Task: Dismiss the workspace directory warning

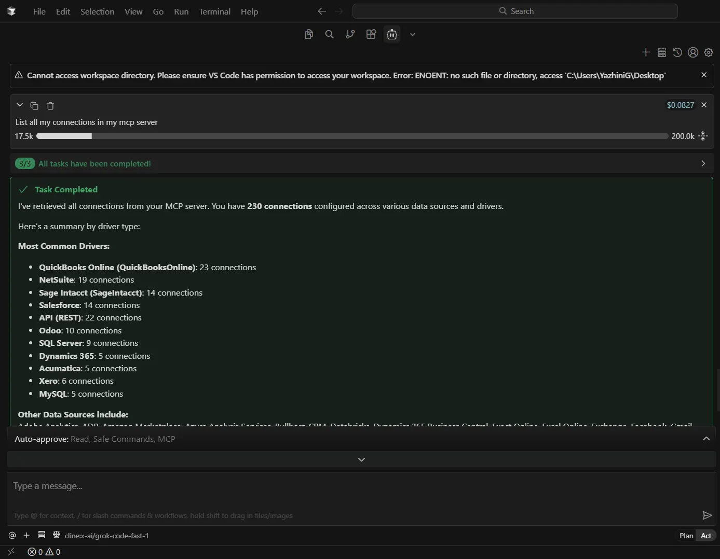Action: coord(704,75)
